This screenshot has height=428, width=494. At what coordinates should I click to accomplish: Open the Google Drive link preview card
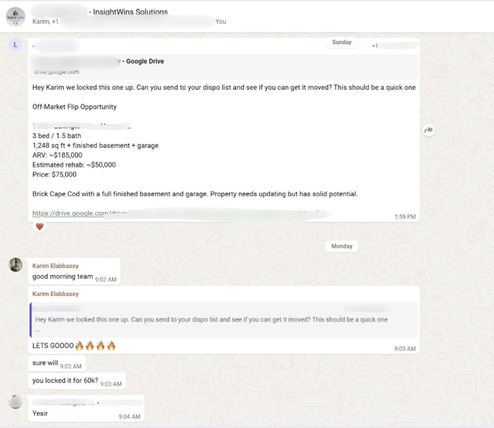(x=224, y=67)
